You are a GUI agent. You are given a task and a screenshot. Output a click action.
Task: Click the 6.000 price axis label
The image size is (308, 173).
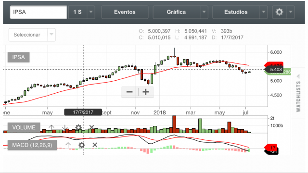pos(276,52)
